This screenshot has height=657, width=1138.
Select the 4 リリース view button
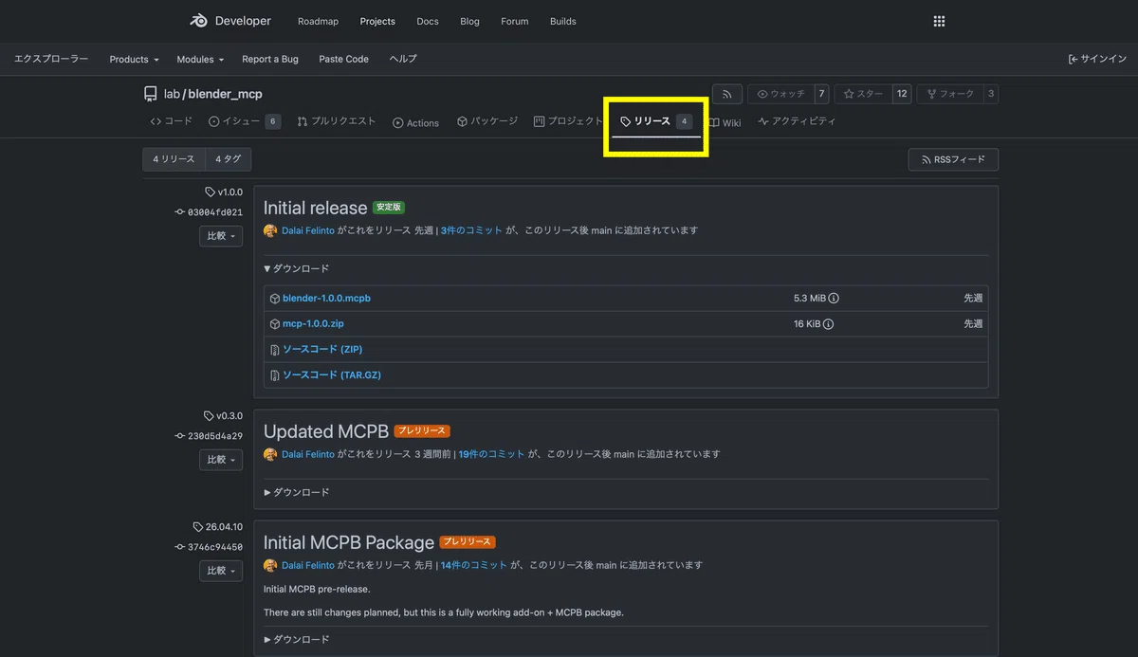[x=174, y=159]
